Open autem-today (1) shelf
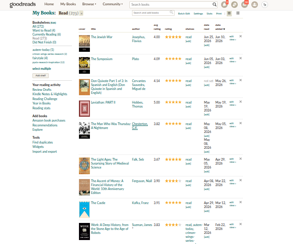Viewport: 293px width, 244px height. (x=43, y=50)
